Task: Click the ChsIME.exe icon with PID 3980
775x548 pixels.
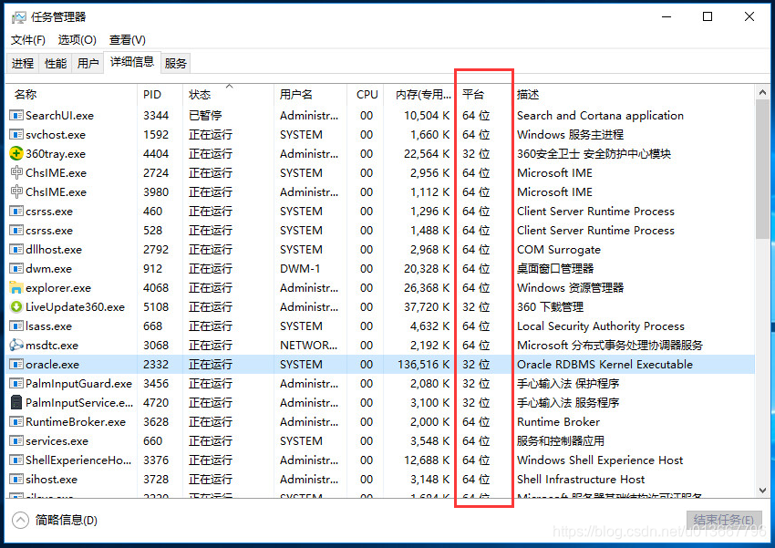Action: click(x=16, y=191)
